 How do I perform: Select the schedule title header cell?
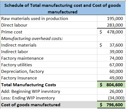pos(63,8)
